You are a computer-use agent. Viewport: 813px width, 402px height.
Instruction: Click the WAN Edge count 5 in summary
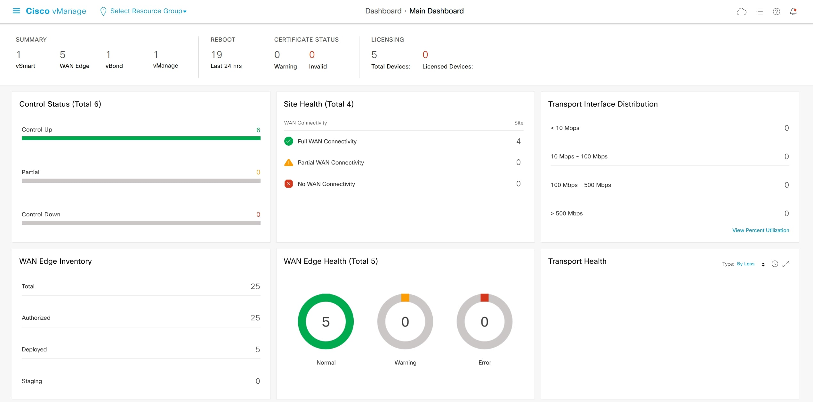tap(63, 55)
